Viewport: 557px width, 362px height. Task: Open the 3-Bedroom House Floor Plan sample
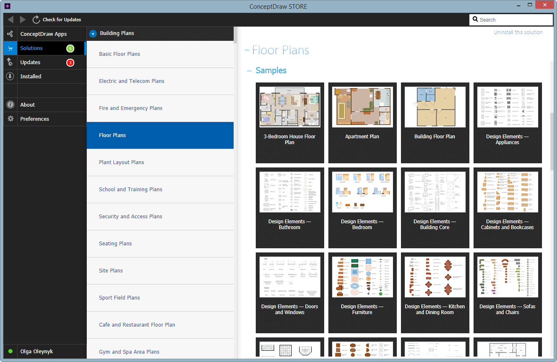[x=290, y=107]
